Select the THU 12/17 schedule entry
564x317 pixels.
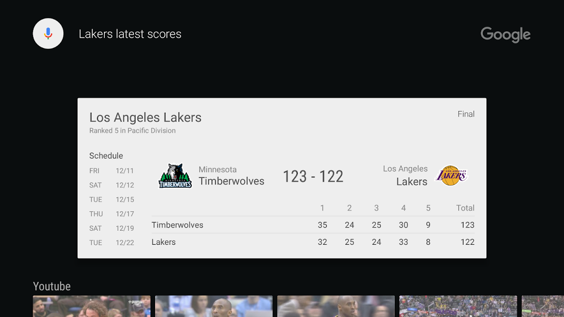coord(111,214)
